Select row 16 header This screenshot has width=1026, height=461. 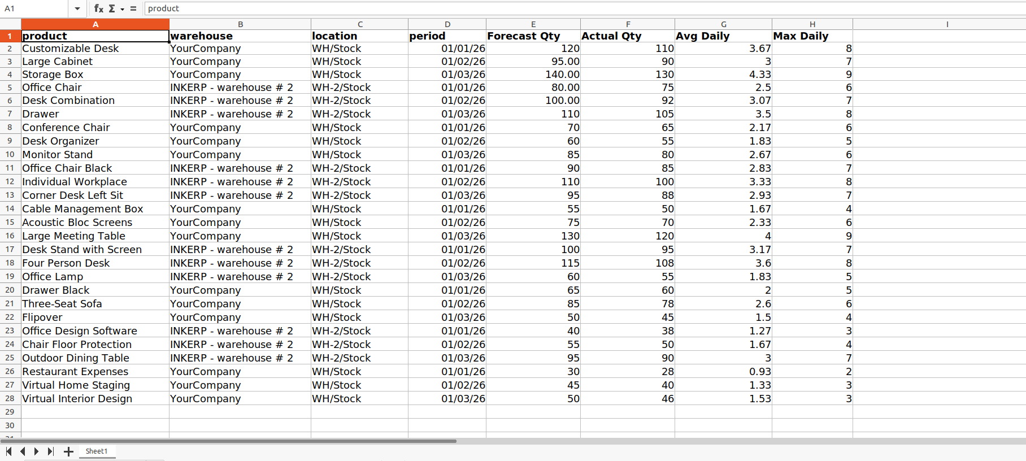pos(10,236)
